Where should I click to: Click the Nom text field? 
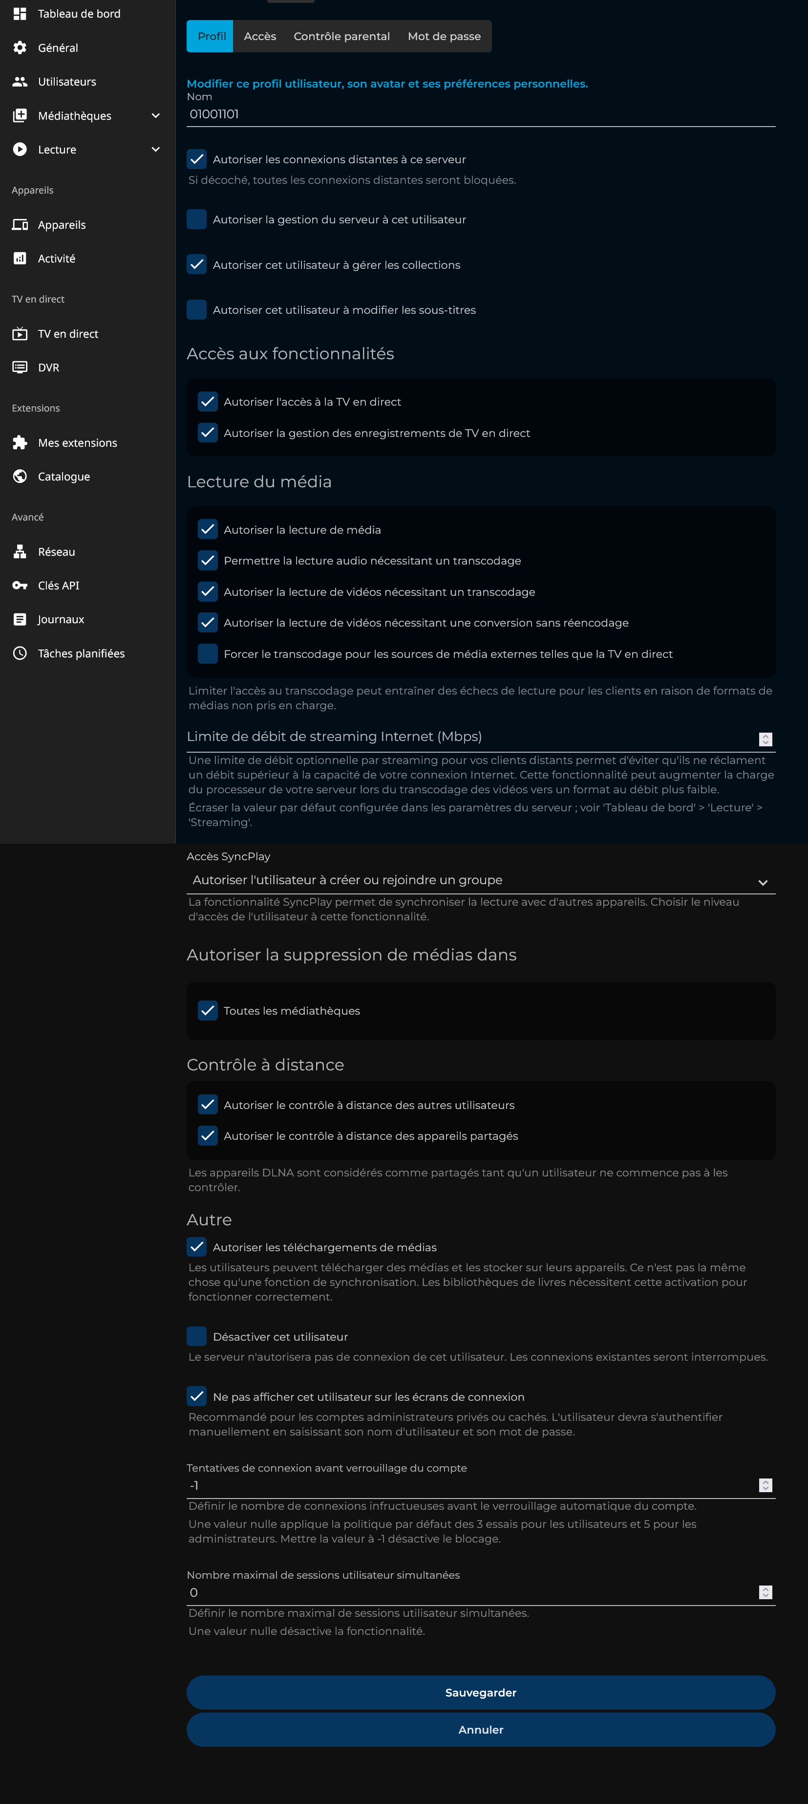pyautogui.click(x=480, y=114)
